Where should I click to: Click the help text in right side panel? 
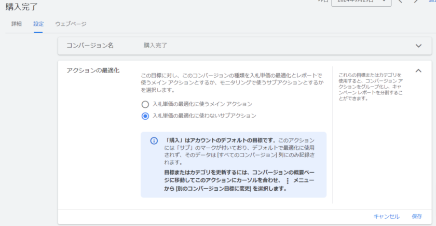tap(370, 87)
